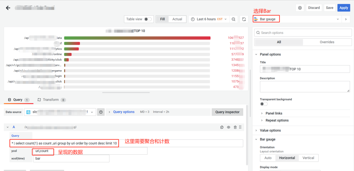354x171 pixels.
Task: Click the Display mode label
Action: [x=269, y=167]
